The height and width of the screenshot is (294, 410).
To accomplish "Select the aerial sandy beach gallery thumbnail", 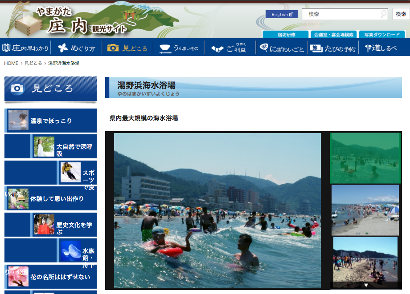I will [365, 210].
